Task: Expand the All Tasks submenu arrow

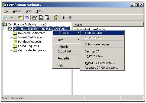Action: [x=78, y=33]
